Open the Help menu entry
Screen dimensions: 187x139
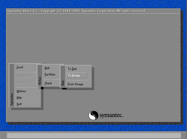[x=19, y=98]
